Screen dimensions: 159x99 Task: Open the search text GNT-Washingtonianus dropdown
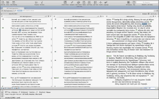pos(7,11)
